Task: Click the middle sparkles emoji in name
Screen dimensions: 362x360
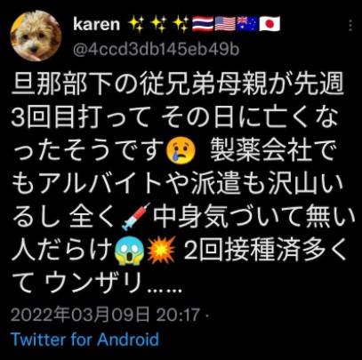Action: point(159,24)
